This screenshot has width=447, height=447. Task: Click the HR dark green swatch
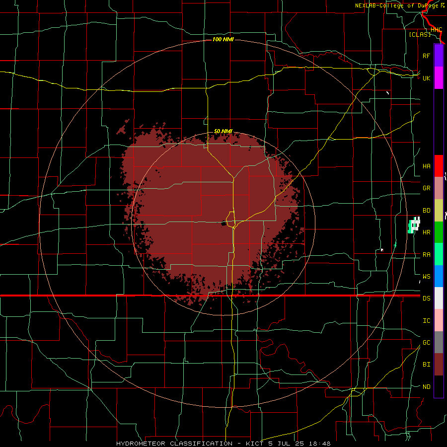click(439, 232)
